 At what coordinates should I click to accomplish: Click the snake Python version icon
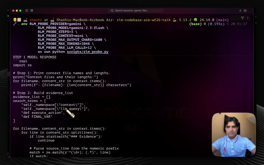tap(175, 20)
